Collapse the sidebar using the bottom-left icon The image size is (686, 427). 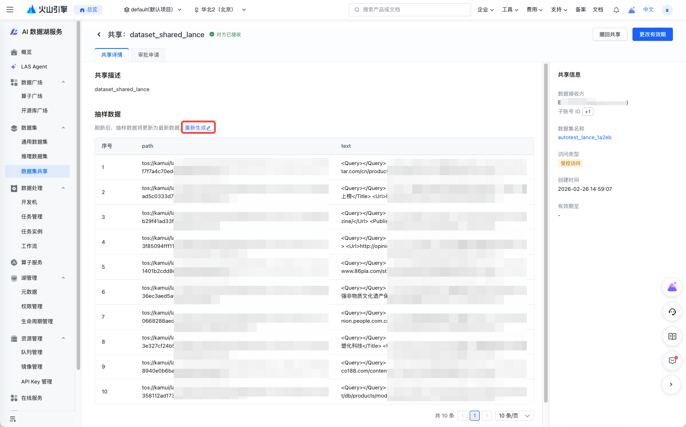13,419
